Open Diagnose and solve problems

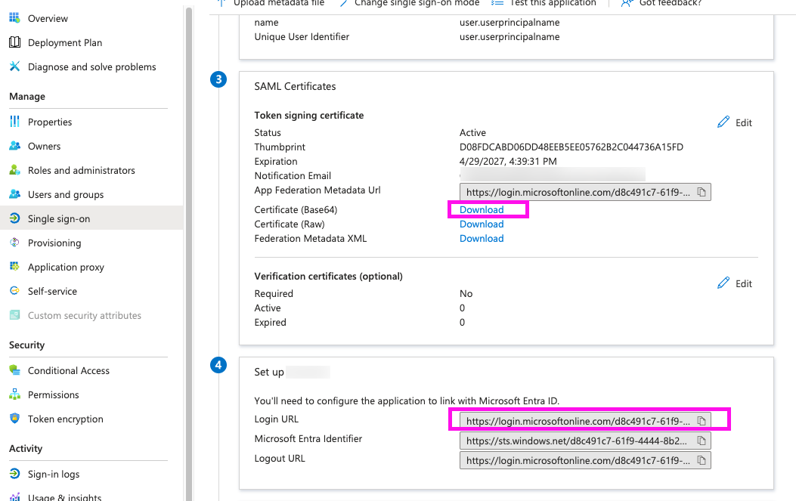[91, 66]
